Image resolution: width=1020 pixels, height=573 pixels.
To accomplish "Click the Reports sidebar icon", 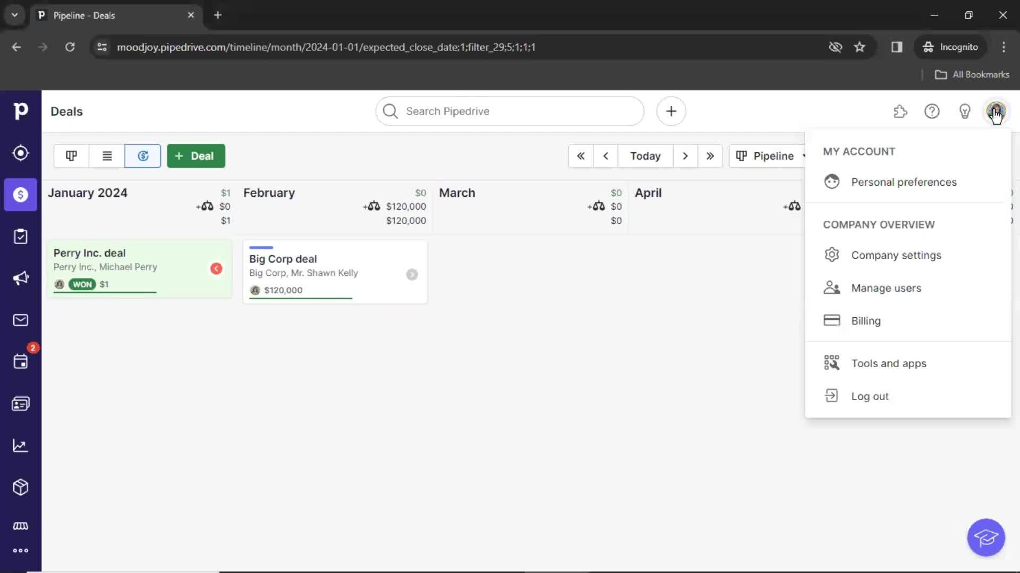I will pos(20,446).
